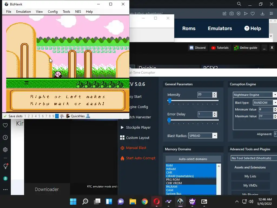Click the Minimum Value field
277x208 pixels.
[x=266, y=109]
